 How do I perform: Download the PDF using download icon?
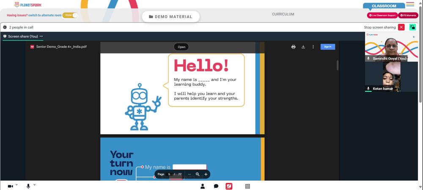[x=303, y=47]
